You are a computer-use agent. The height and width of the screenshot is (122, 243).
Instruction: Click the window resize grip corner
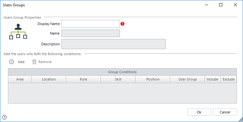[241, 119]
